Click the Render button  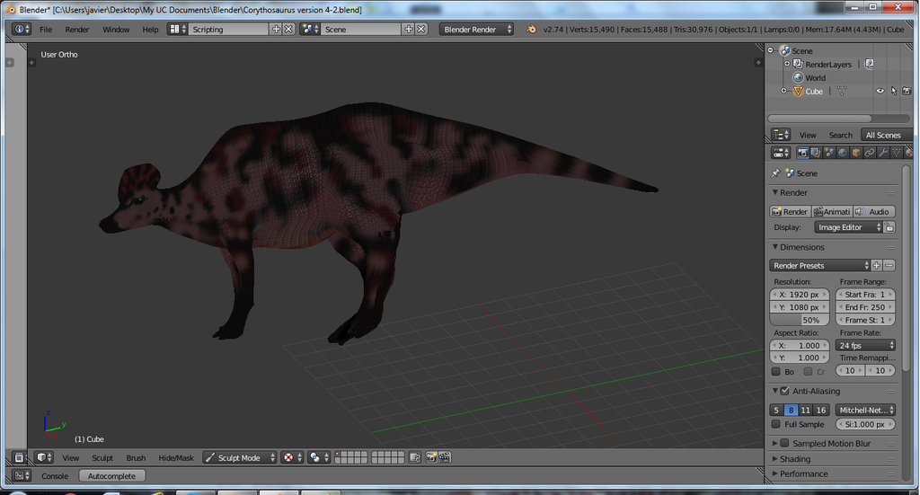[791, 211]
